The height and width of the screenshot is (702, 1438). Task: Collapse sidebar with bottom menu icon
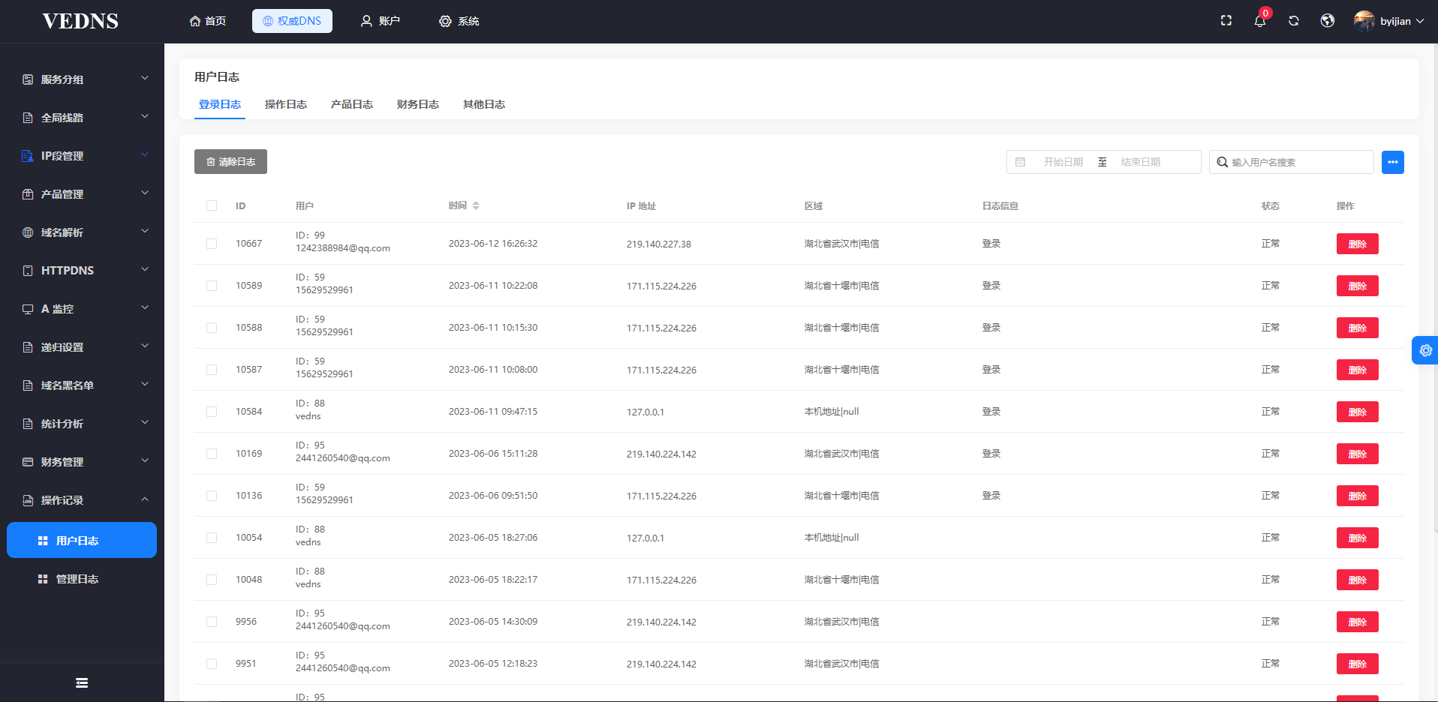tap(82, 682)
